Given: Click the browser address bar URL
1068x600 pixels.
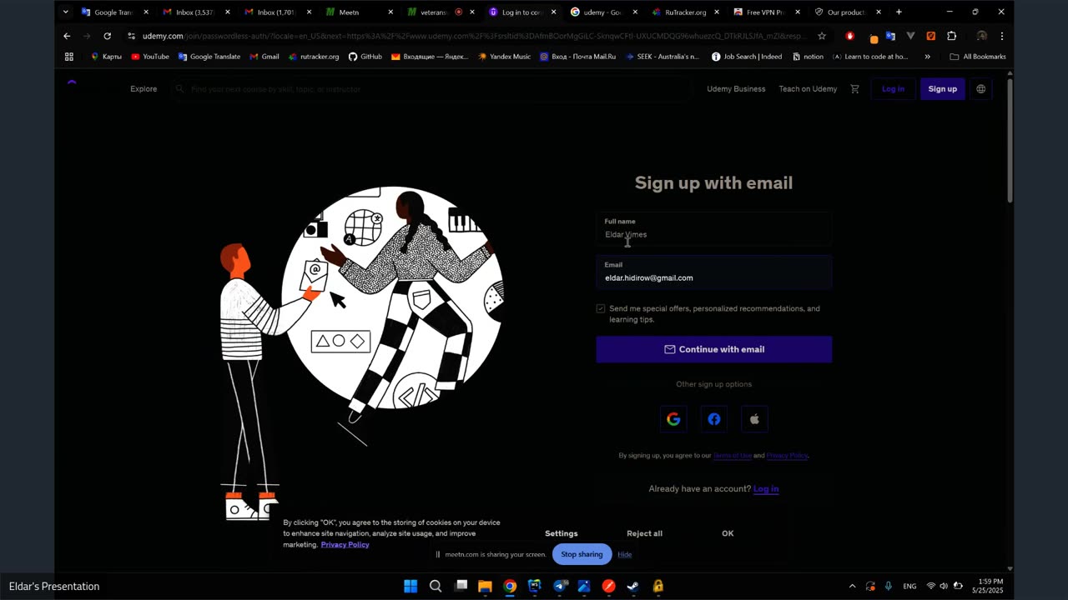Looking at the screenshot, I should 474,36.
